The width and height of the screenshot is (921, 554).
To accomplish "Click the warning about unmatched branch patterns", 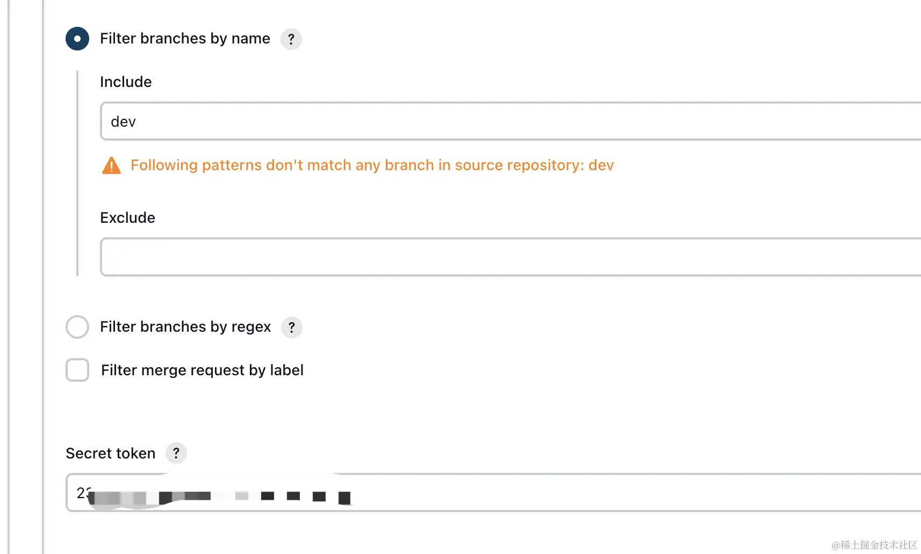I will pyautogui.click(x=372, y=165).
